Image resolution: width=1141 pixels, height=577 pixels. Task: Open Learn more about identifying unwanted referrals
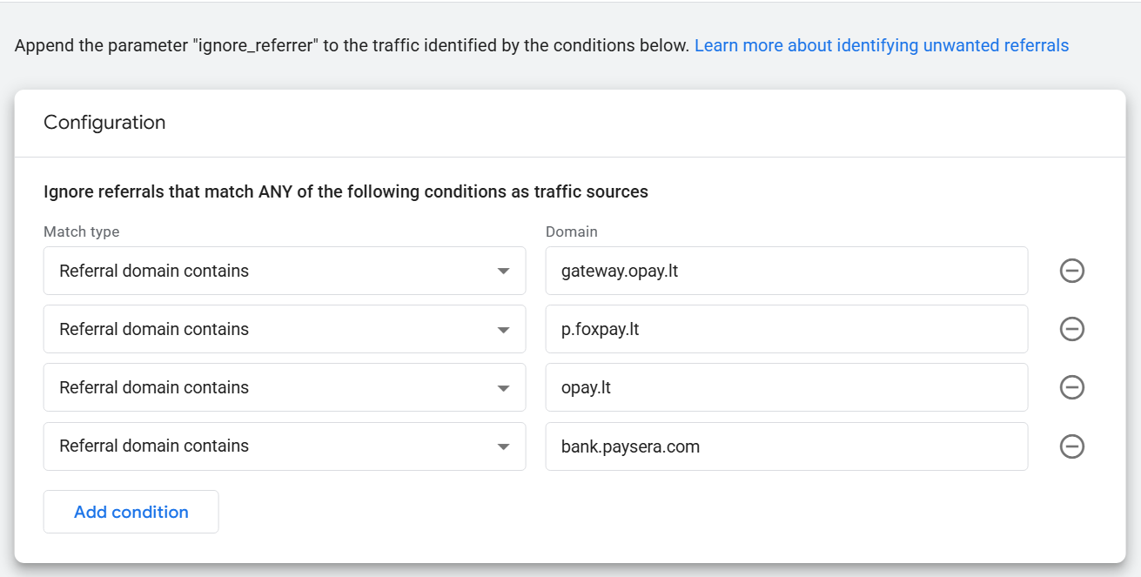pos(882,45)
